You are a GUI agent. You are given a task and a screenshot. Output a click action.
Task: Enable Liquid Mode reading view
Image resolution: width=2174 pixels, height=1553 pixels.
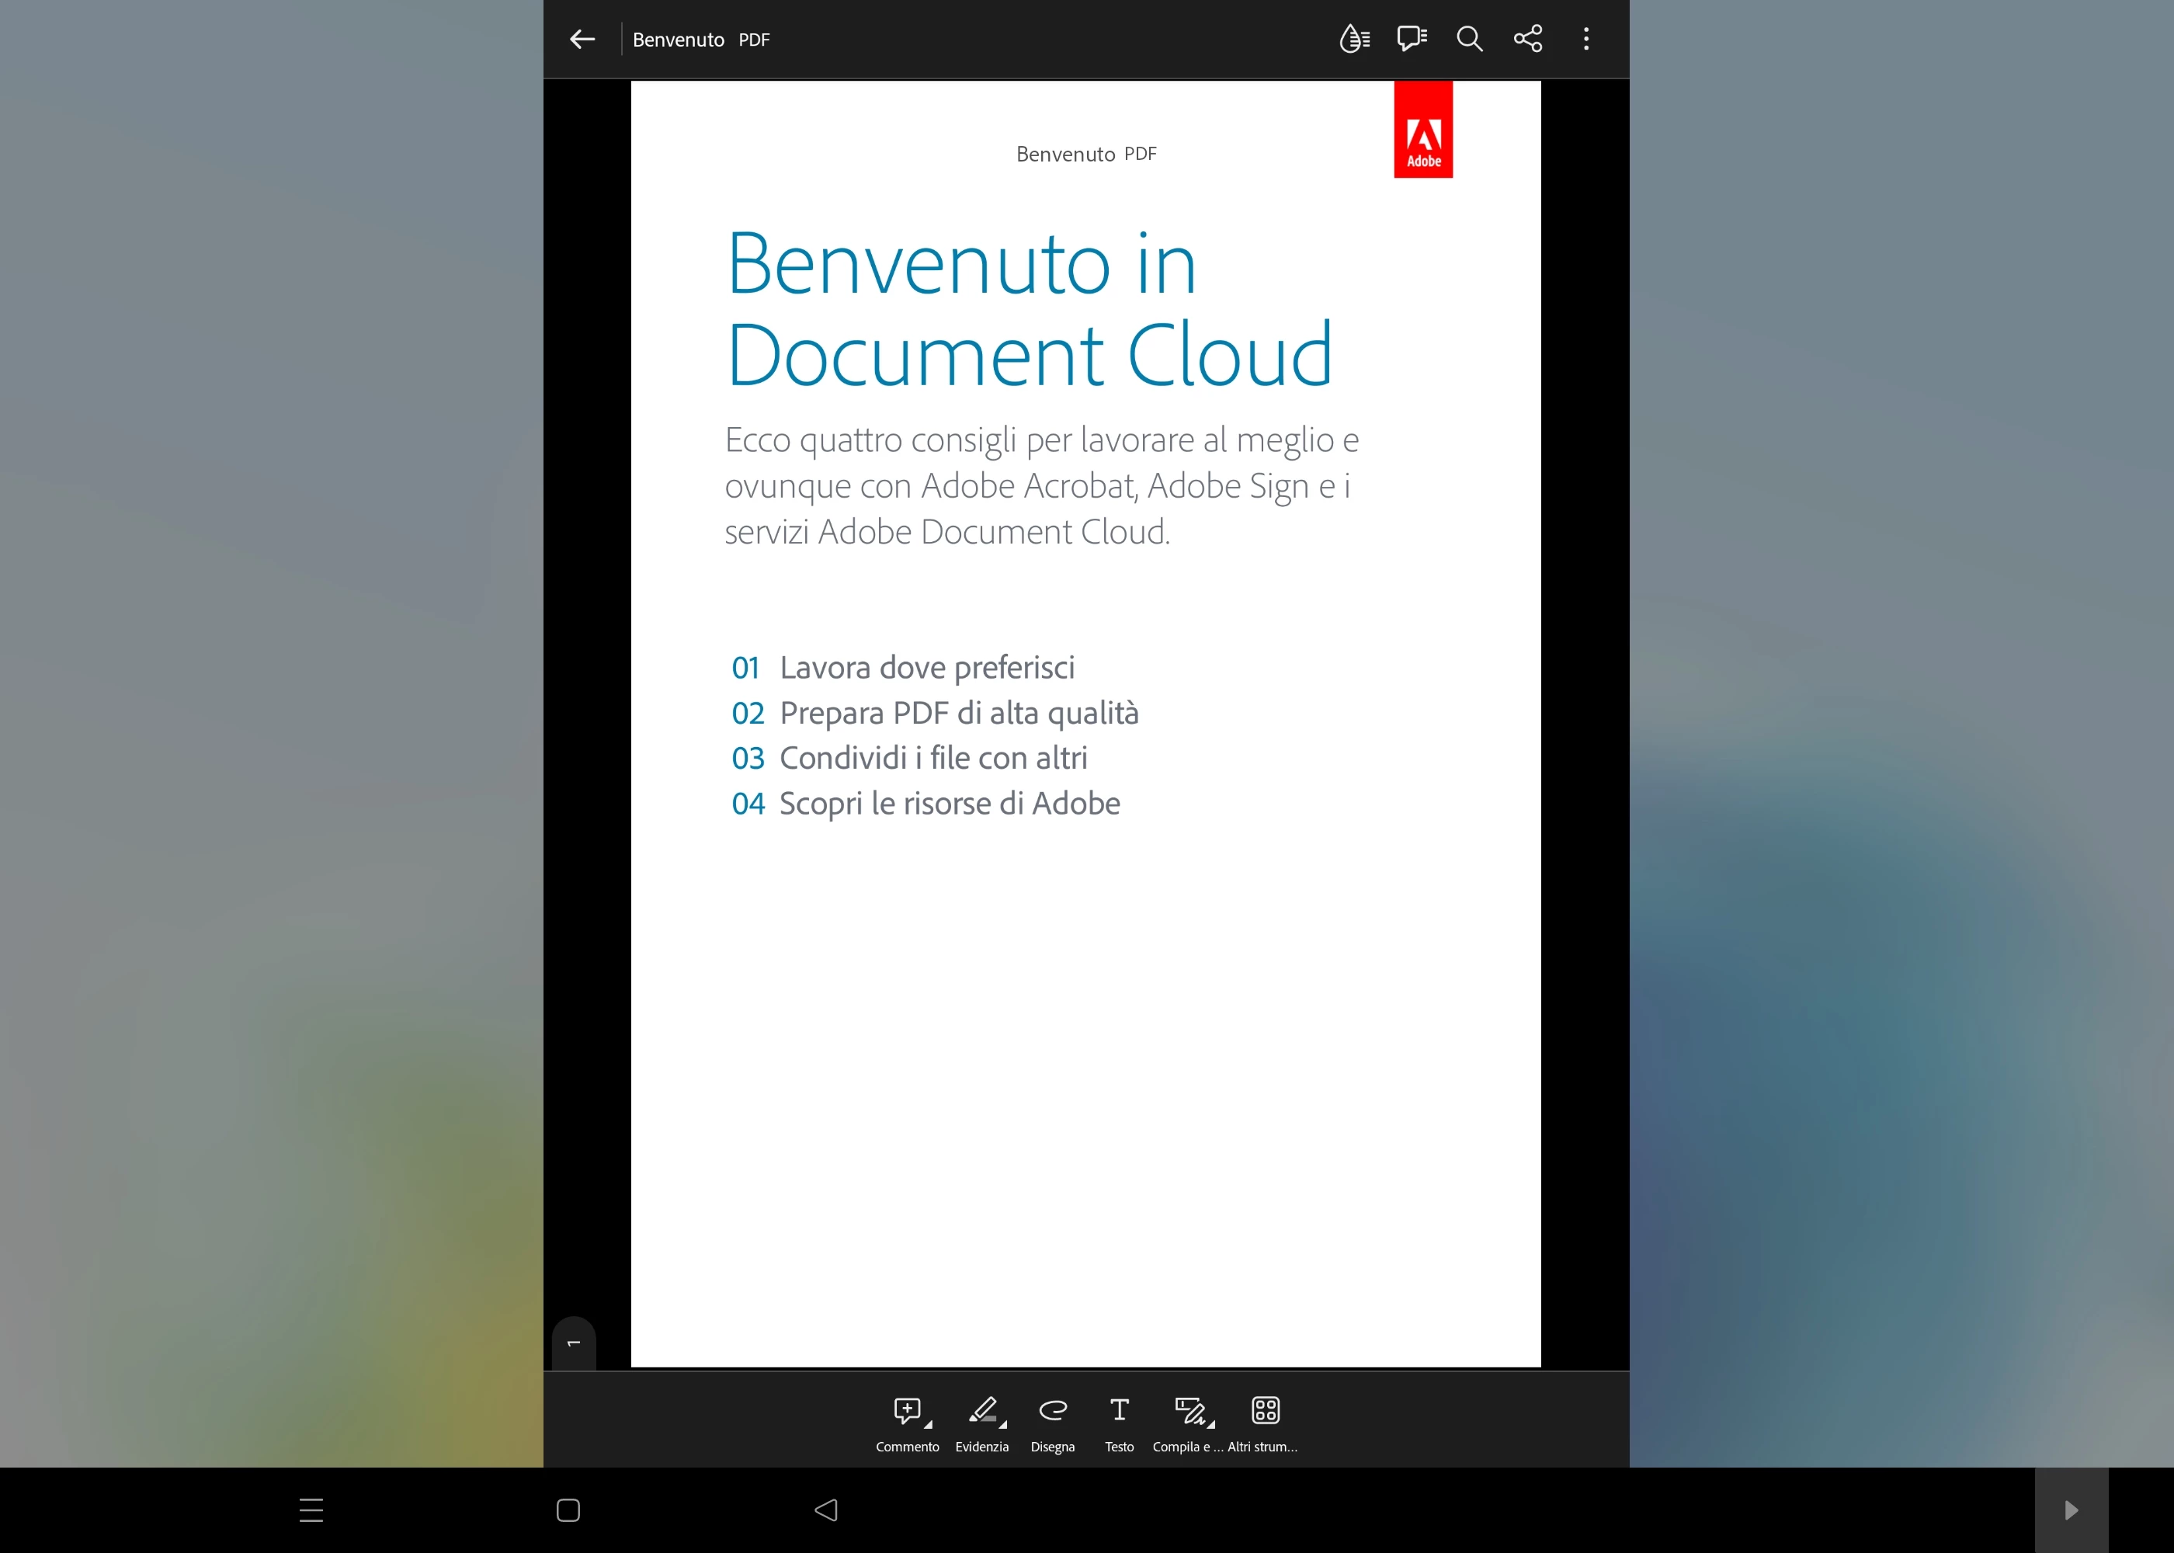click(x=1354, y=39)
